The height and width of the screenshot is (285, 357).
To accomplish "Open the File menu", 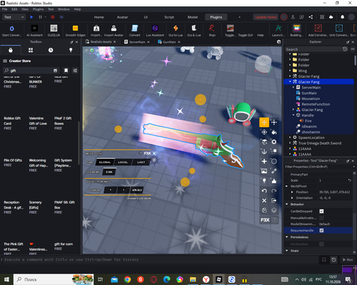I will (x=5, y=9).
